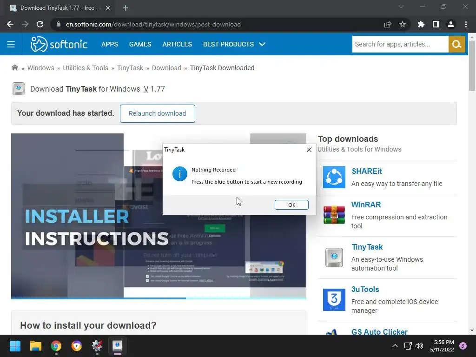The height and width of the screenshot is (357, 476).
Task: Open the Download breadcrumb link
Action: click(x=166, y=68)
